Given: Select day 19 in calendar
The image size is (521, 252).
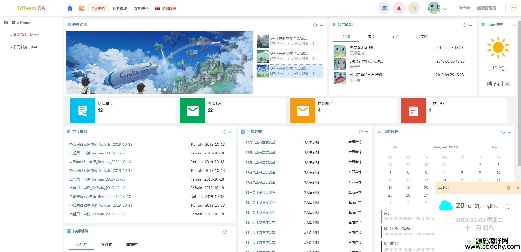Looking at the screenshot, I should point(408,188).
